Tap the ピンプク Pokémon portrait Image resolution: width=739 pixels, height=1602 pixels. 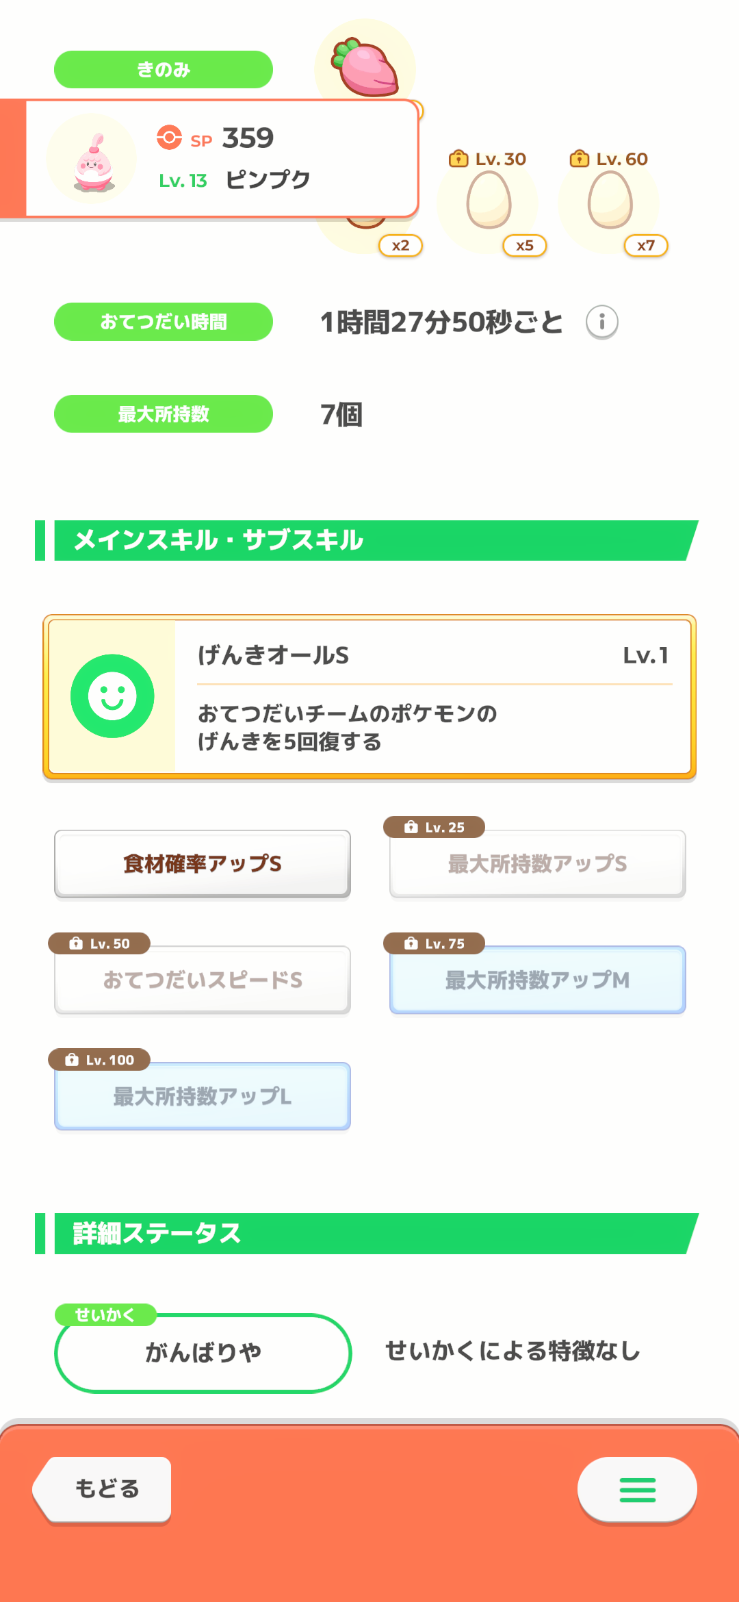tap(92, 159)
